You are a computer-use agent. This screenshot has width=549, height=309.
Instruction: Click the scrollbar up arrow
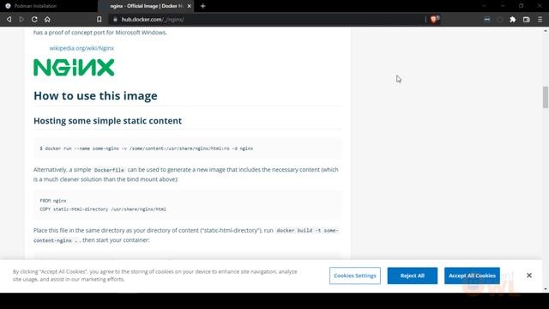point(546,31)
